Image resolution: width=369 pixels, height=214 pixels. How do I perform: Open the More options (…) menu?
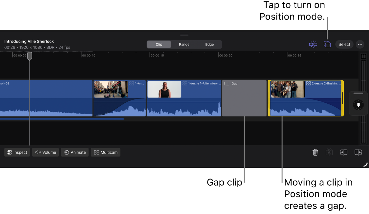360,44
